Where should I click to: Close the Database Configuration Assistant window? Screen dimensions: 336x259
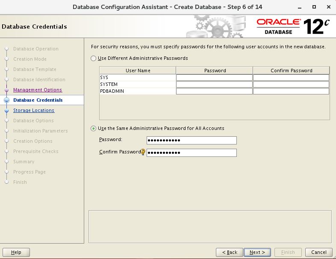[329, 7]
